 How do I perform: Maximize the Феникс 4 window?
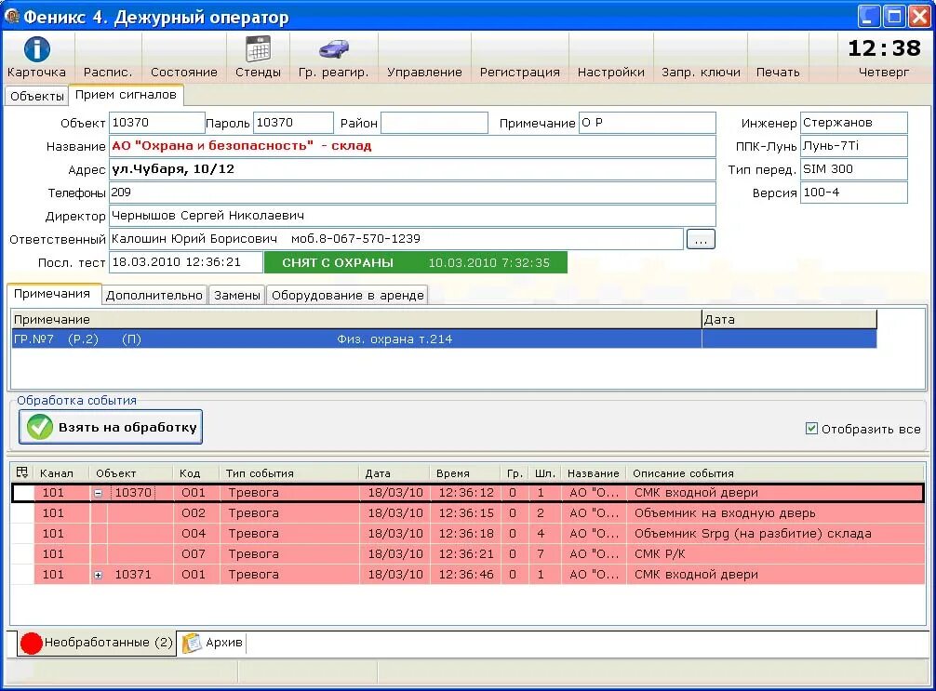pyautogui.click(x=894, y=16)
